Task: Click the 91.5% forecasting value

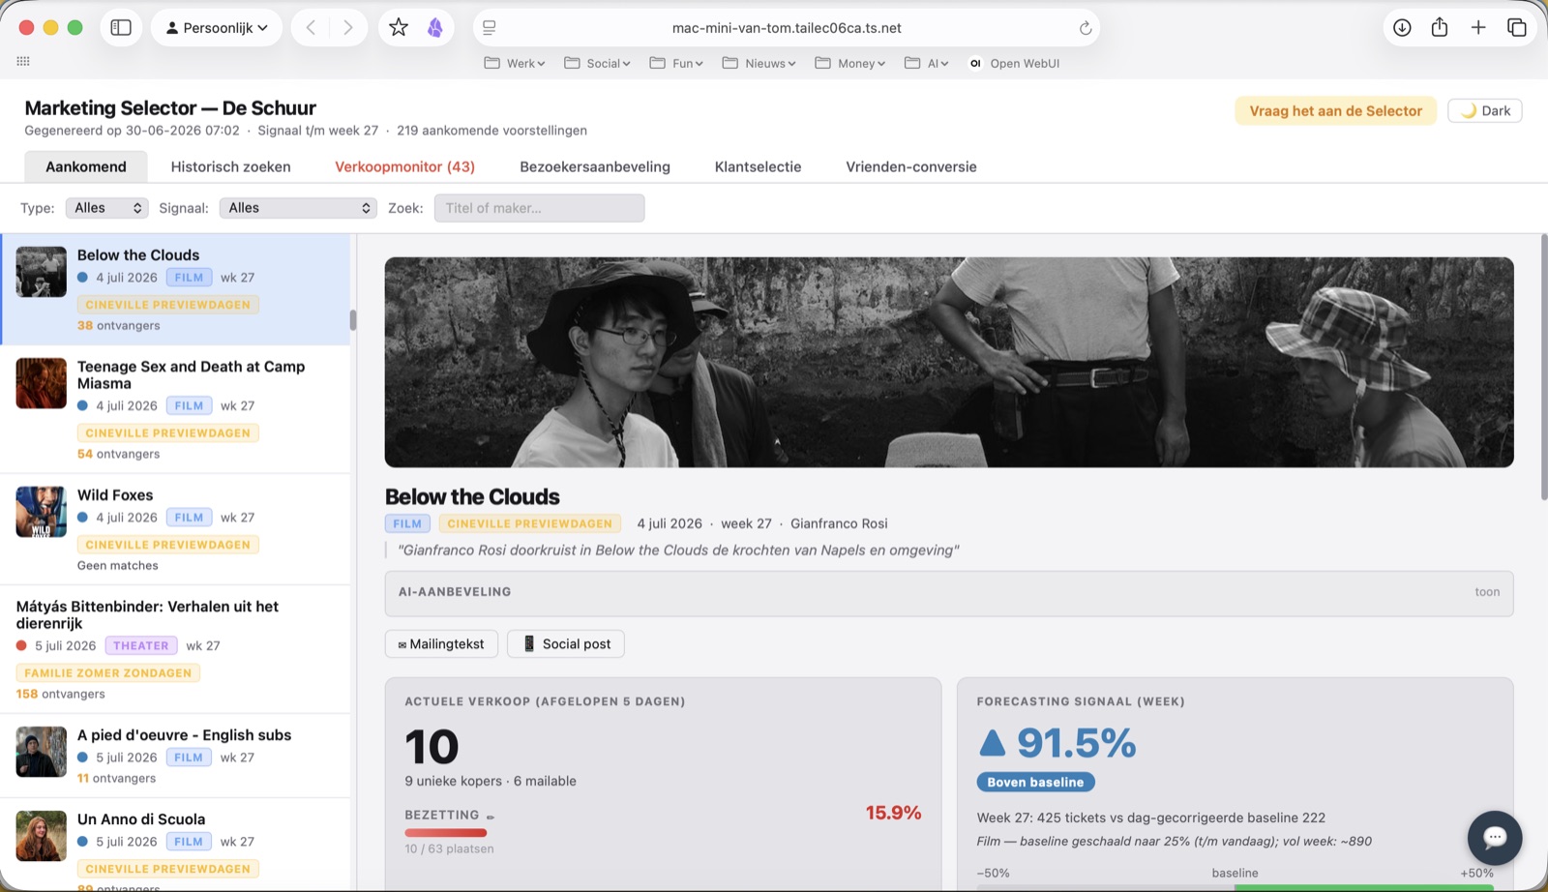Action: coord(1076,743)
